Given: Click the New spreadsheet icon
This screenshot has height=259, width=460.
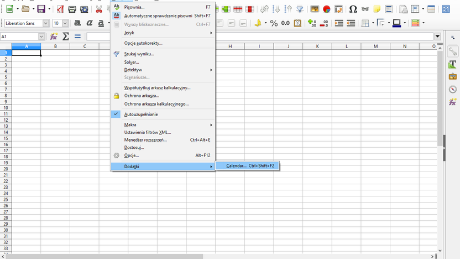Looking at the screenshot, I should point(10,9).
